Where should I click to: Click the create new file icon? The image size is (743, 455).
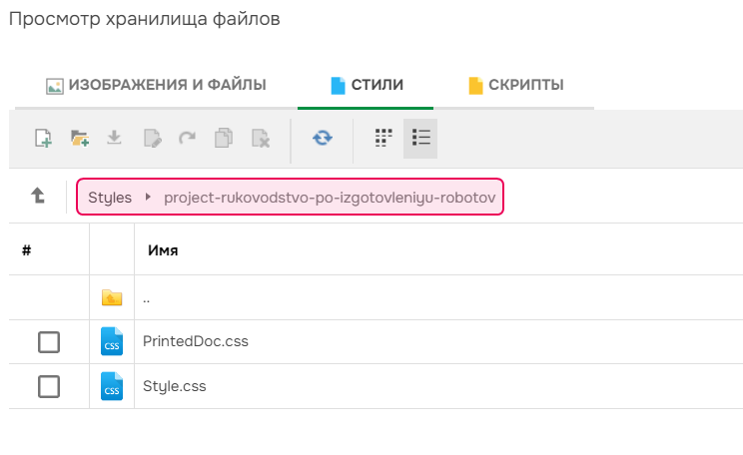[43, 139]
